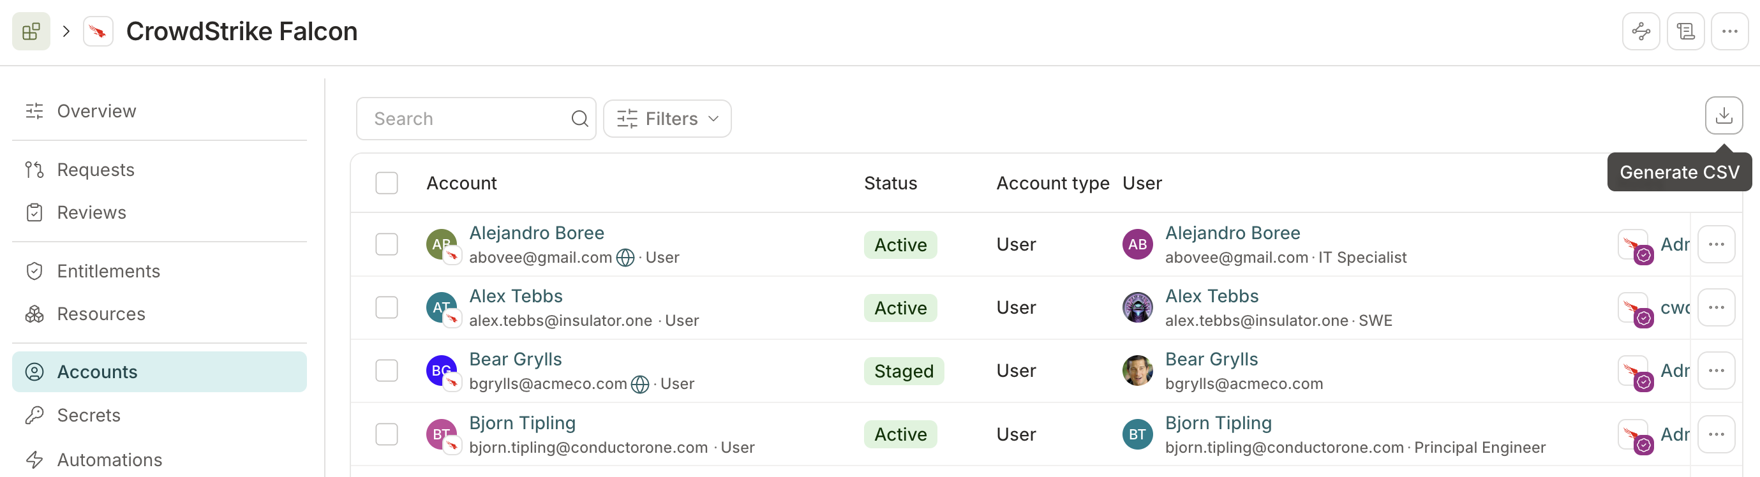Screen dimensions: 1760x477
Task: Click into the Search input field
Action: [475, 119]
